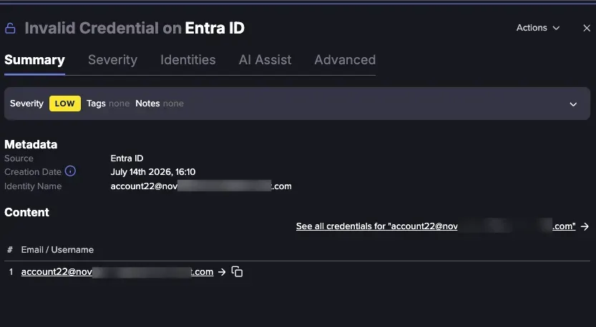Open the Actions dropdown menu
Screen dimensions: 596x327
pos(538,28)
